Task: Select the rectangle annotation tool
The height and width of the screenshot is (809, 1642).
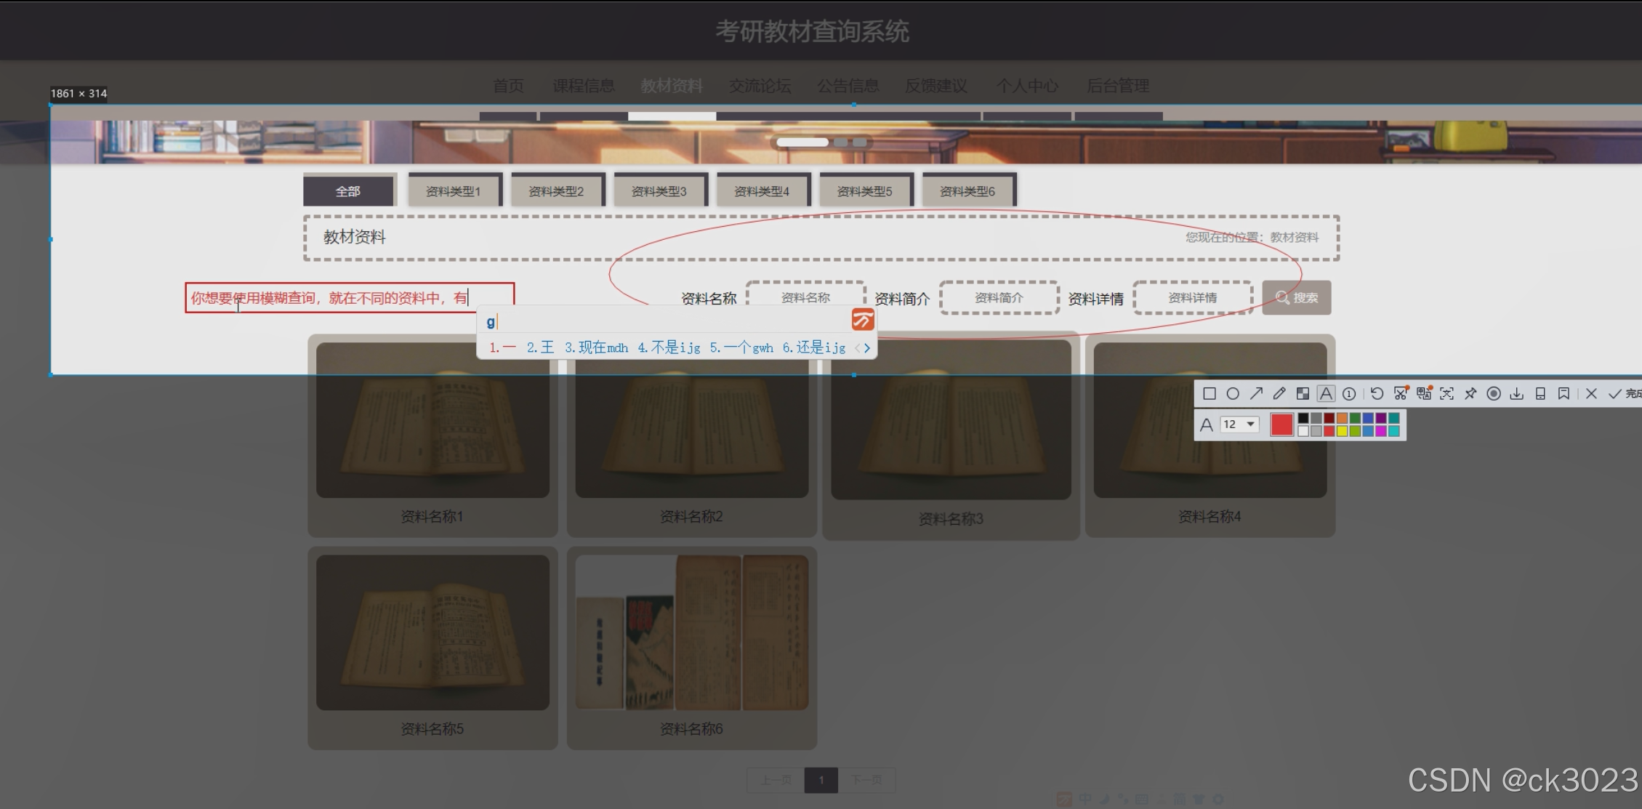Action: (1210, 394)
